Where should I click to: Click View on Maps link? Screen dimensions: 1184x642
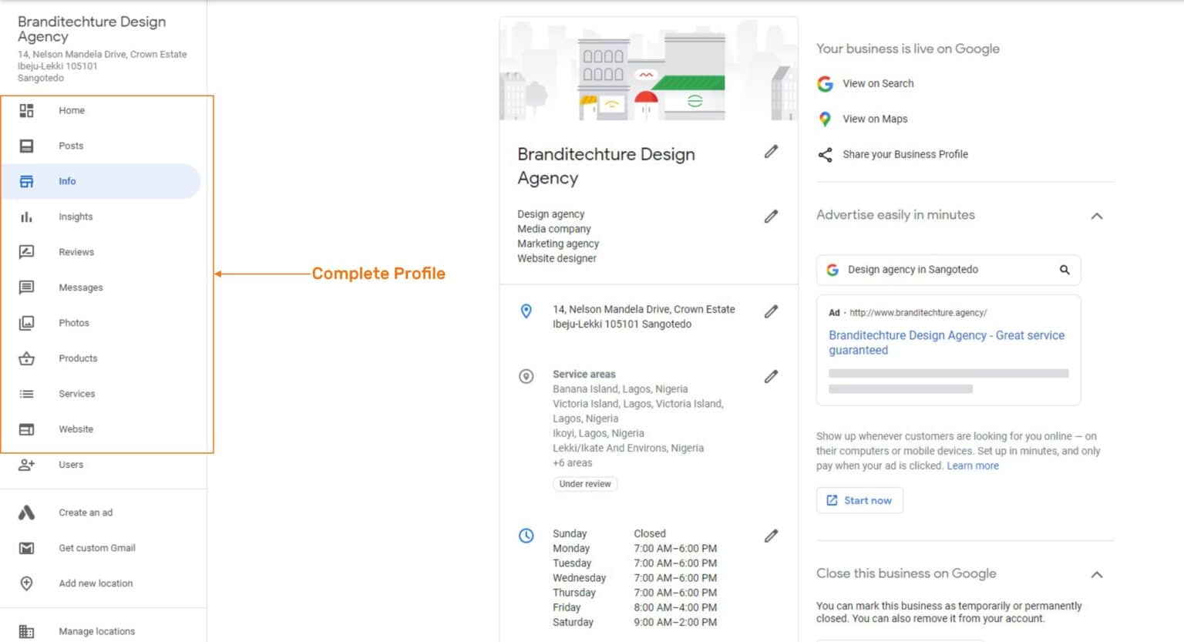pos(875,119)
